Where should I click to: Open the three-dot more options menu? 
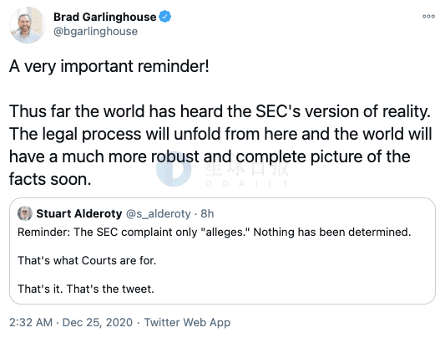(428, 16)
